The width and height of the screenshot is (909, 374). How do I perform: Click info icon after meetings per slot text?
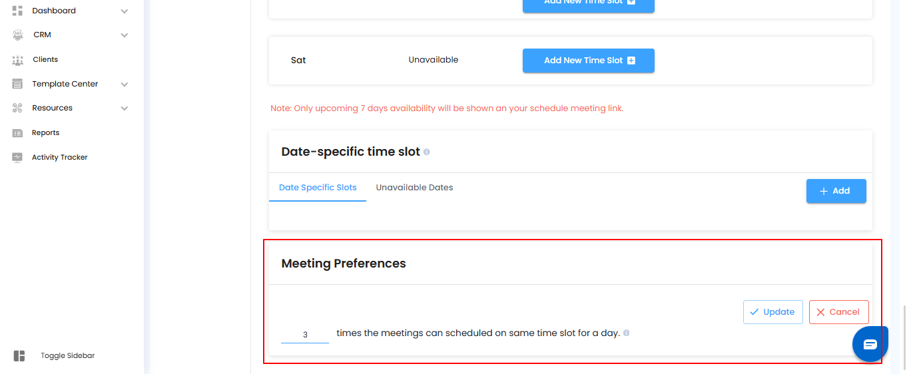tap(627, 333)
